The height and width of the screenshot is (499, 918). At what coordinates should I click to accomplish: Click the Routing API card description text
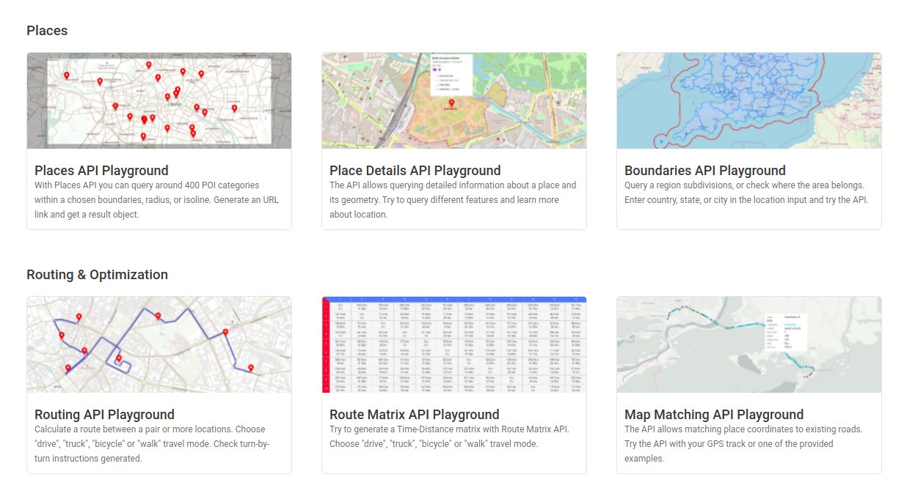click(x=154, y=443)
